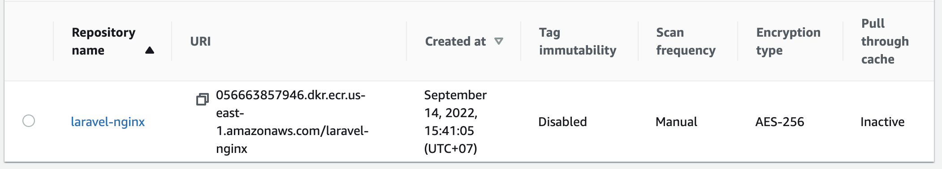Click divider between Repository name and URI

(172, 41)
